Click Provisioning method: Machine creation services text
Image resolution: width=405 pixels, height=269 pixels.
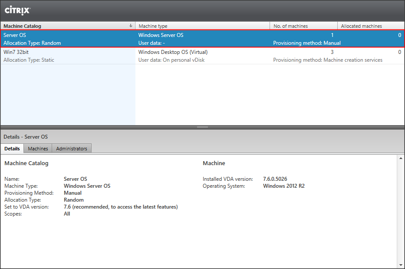point(327,60)
